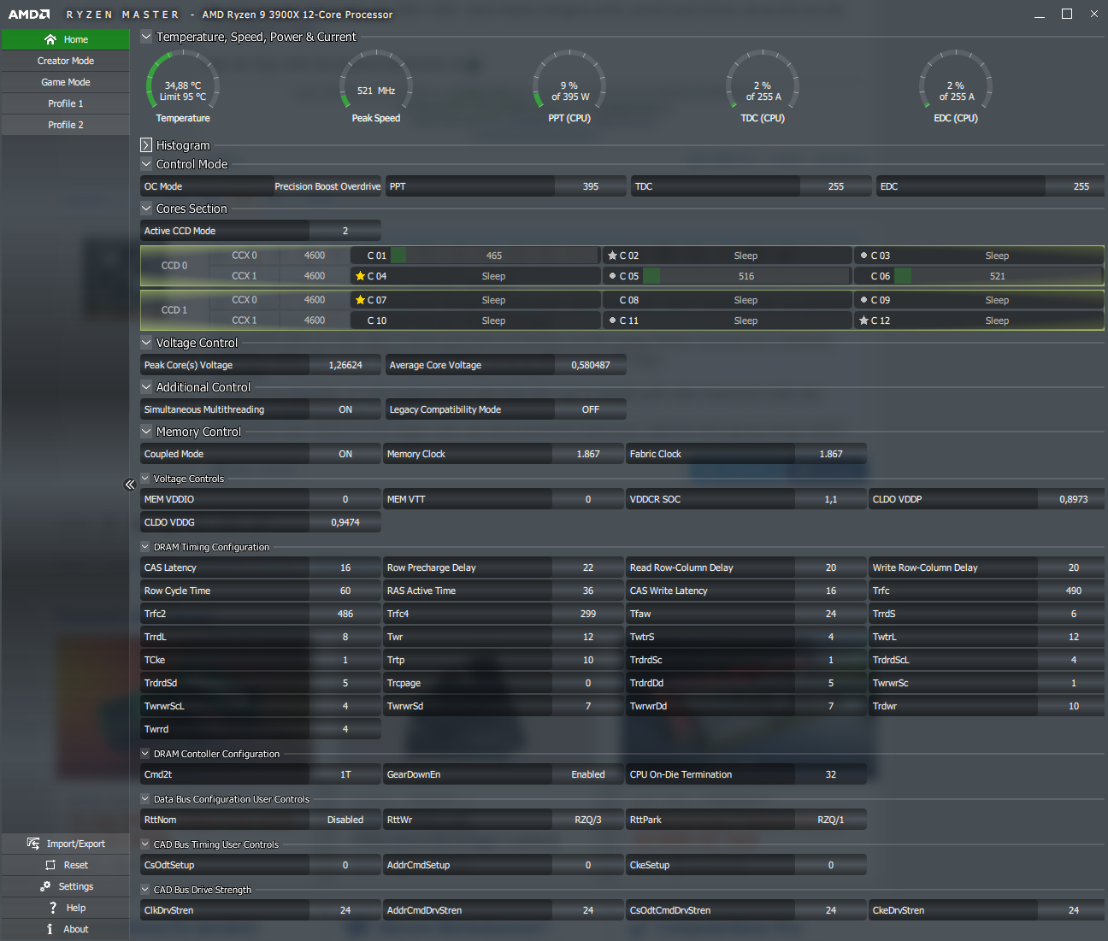1108x941 pixels.
Task: Click the core C 01 speed bar
Action: click(494, 256)
